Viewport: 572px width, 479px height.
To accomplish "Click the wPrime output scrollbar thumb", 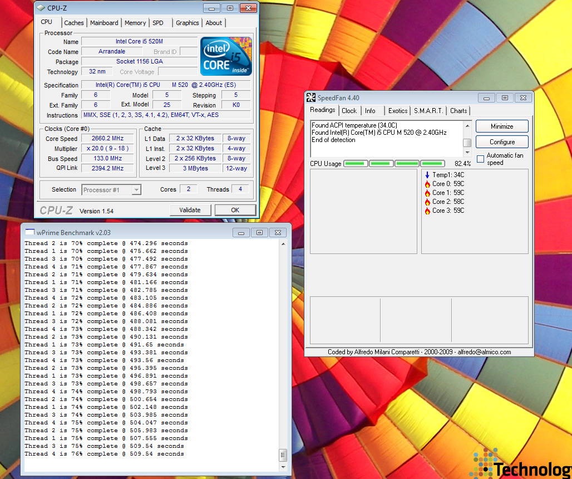I will (283, 455).
